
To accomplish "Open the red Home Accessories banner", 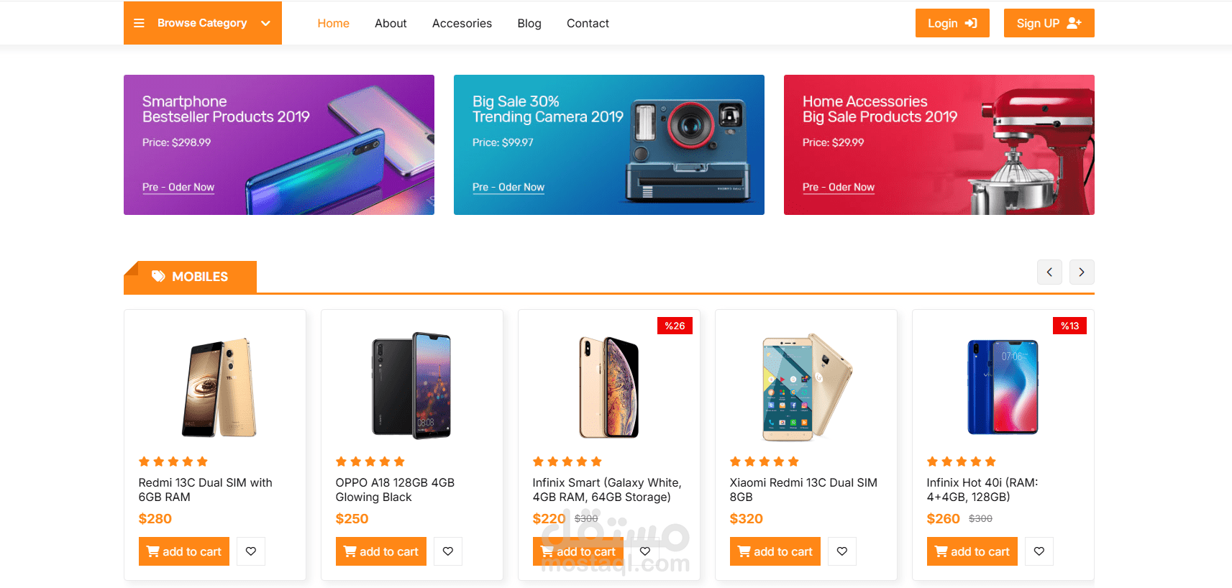I will coord(939,144).
